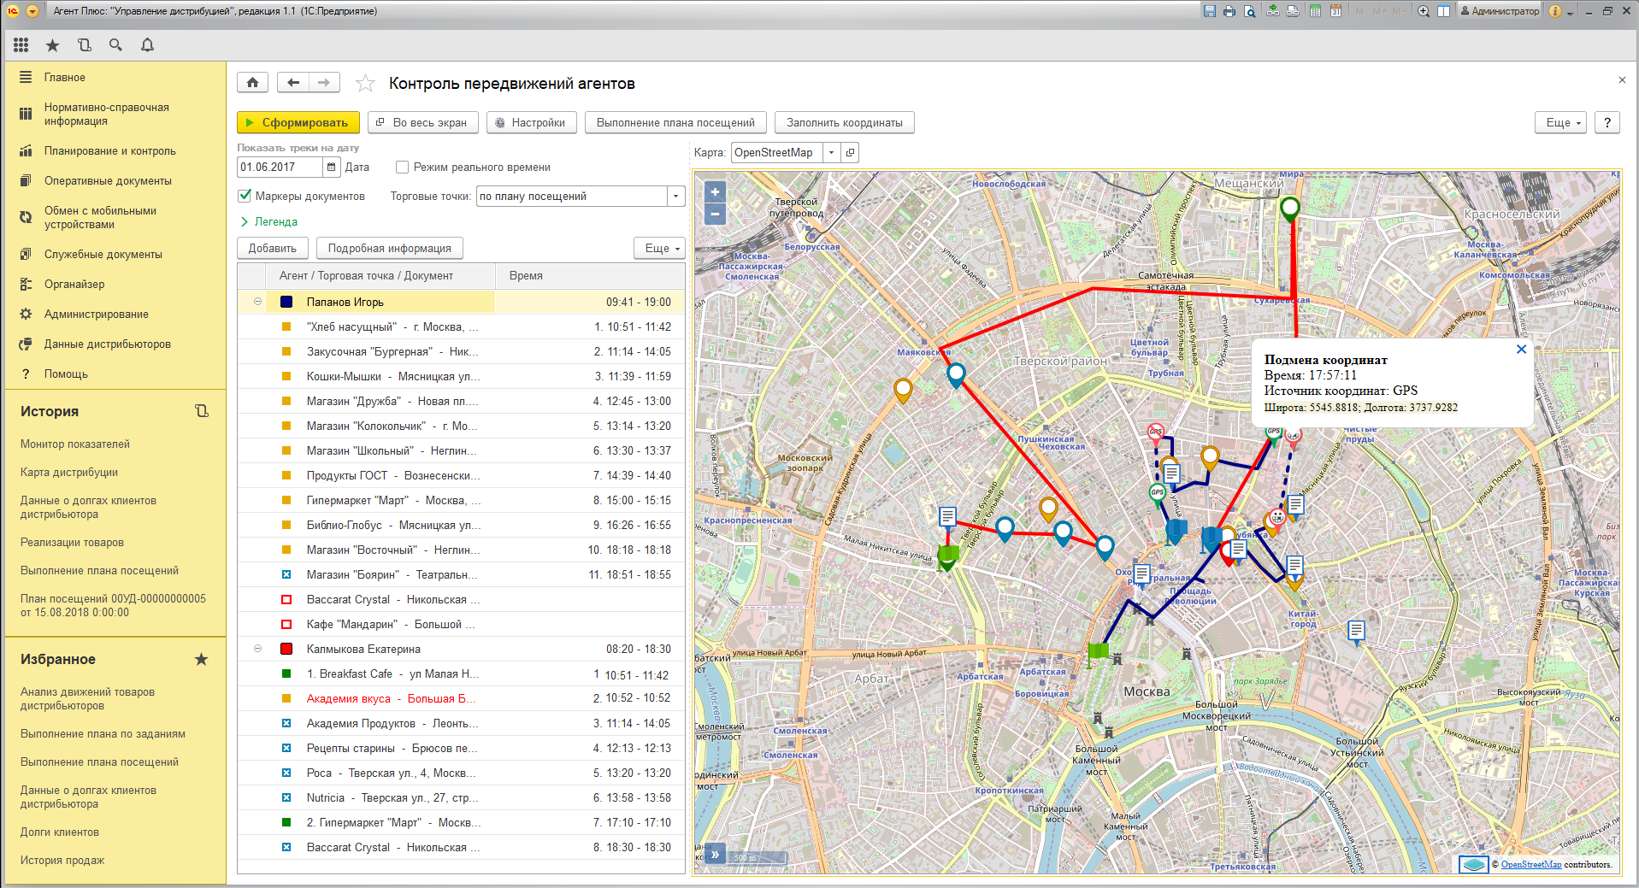Screen dimensions: 1639x888
Task: Open history icon in top panel
Action: point(84,45)
